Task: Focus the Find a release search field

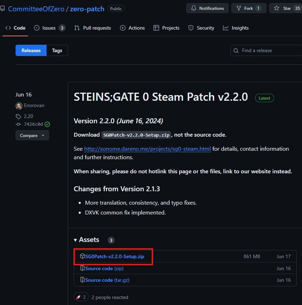Action: pyautogui.click(x=266, y=50)
